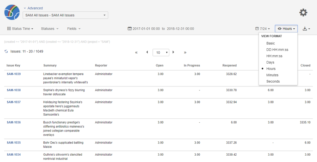
Task: Open the Status Time report menu
Action: coord(20,29)
